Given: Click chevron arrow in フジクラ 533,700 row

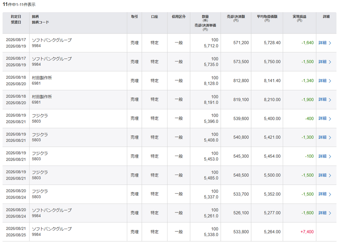Looking at the screenshot, I should 330,194.
